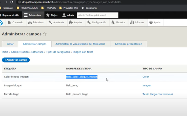187x116 pixels.
Task: Click the site info icon in the address bar
Action: pos(19,2)
